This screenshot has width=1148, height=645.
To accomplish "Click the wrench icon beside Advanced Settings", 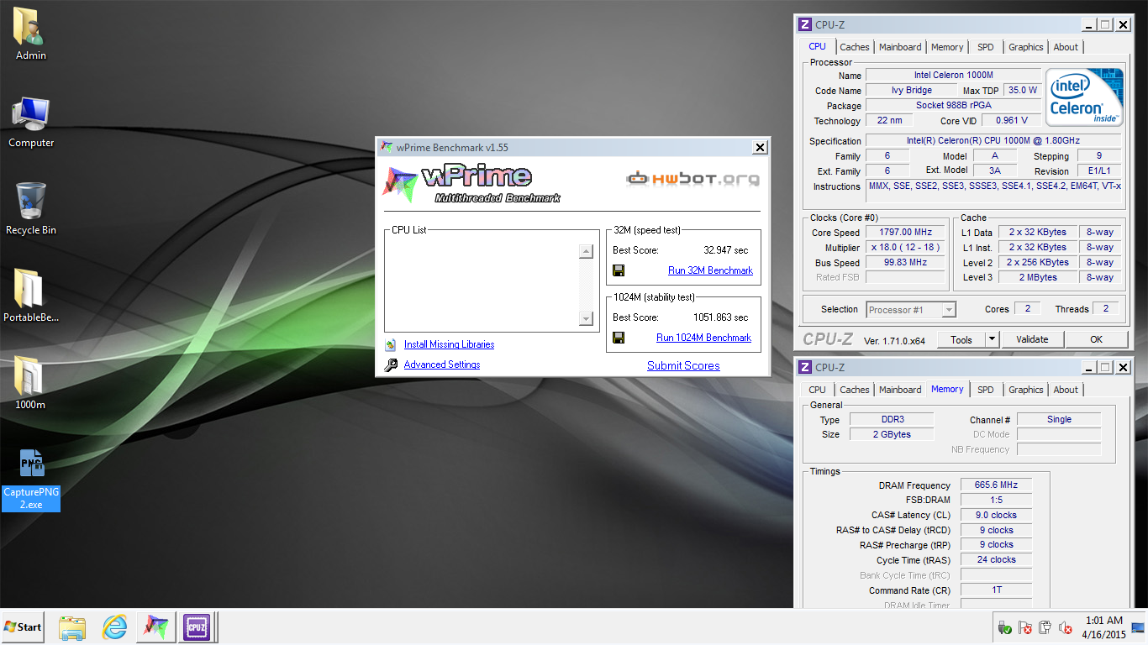I will (x=390, y=364).
